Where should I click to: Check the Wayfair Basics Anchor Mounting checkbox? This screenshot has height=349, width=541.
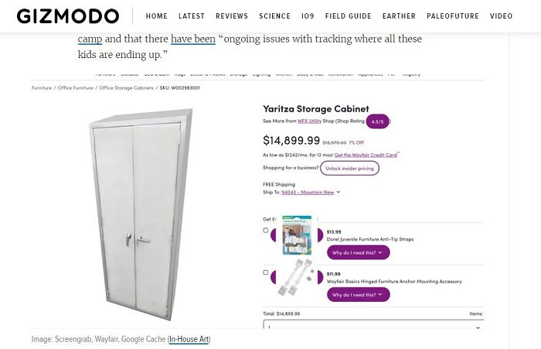point(266,272)
